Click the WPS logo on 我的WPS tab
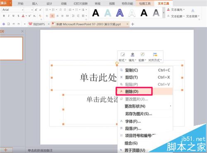The height and width of the screenshot is (153, 207). click(x=30, y=24)
